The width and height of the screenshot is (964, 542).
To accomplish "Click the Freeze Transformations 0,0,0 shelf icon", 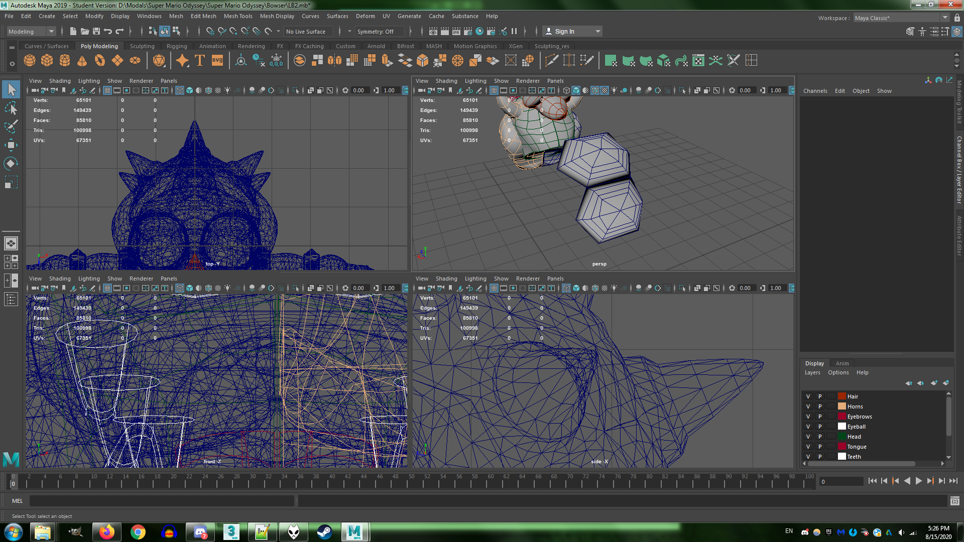I will tap(276, 61).
